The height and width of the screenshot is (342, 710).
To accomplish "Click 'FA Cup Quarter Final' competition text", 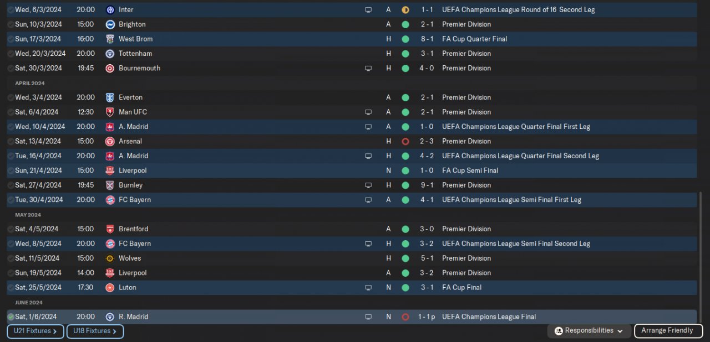I will [474, 39].
